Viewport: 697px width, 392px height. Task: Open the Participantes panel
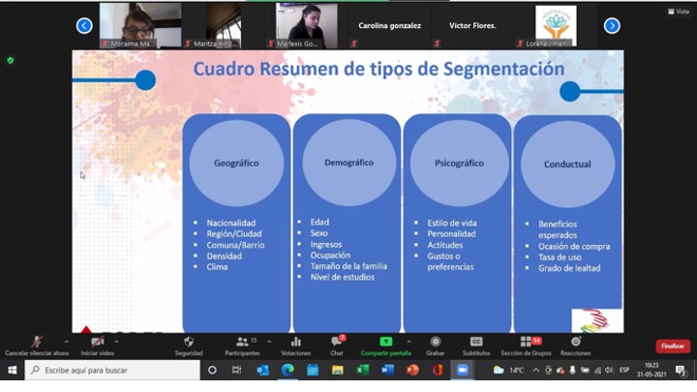(241, 344)
